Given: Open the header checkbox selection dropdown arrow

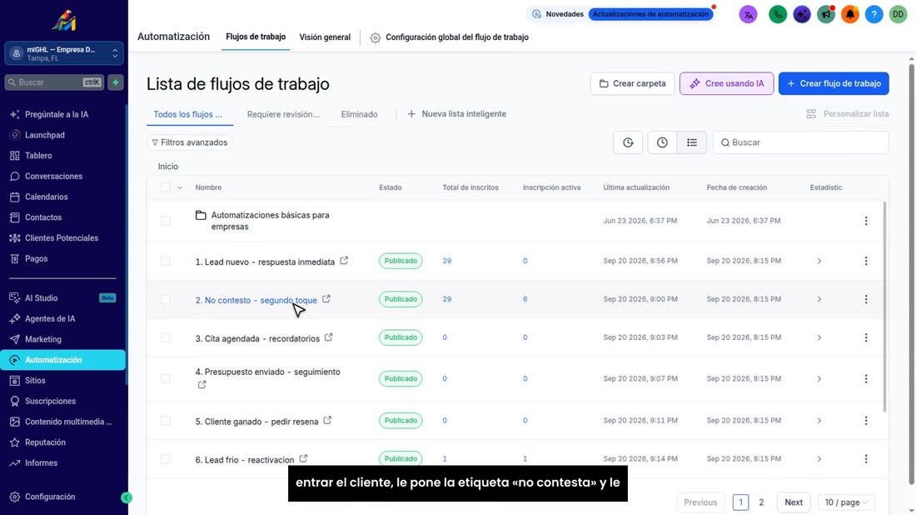Looking at the screenshot, I should pos(179,187).
